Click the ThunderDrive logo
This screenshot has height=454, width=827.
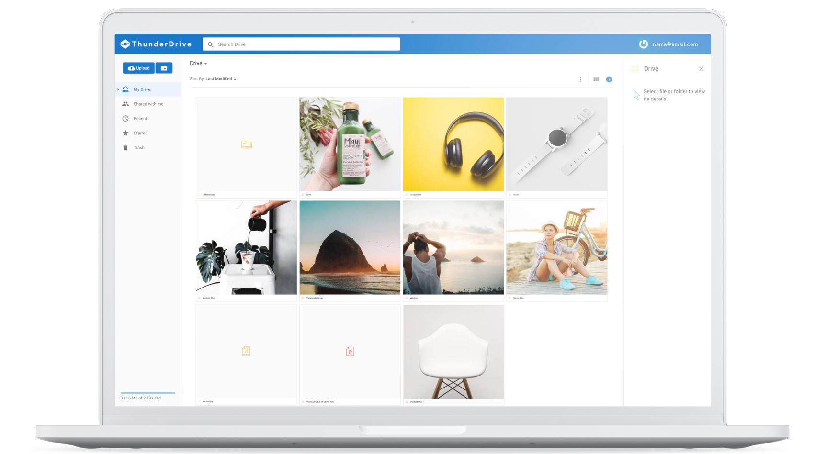(156, 44)
